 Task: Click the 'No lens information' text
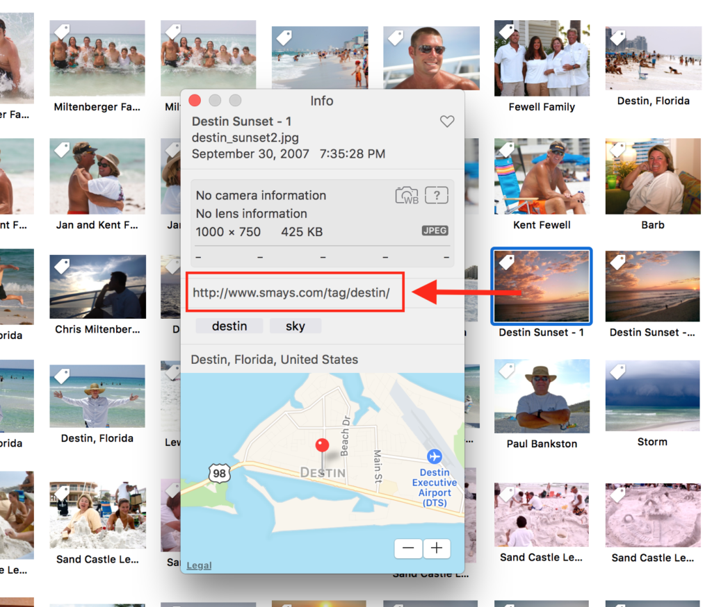click(252, 214)
